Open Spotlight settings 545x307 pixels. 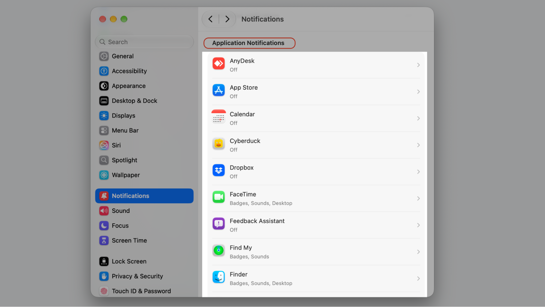coord(144,160)
